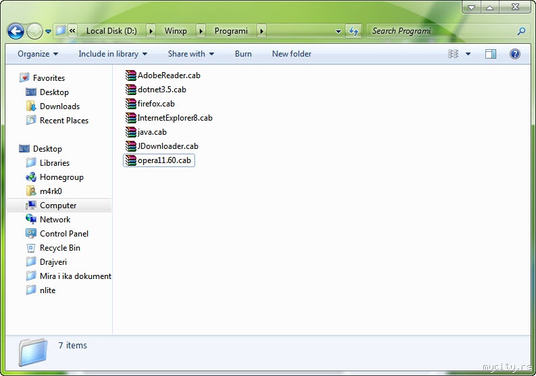This screenshot has height=376, width=536.
Task: Refresh the Programi folder view
Action: coord(354,32)
